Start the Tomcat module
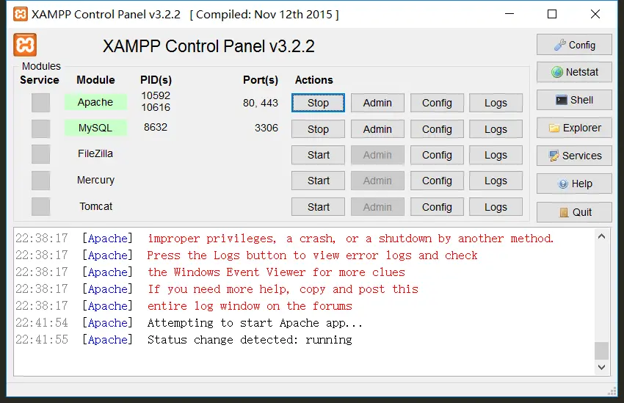The image size is (624, 403). click(x=318, y=207)
